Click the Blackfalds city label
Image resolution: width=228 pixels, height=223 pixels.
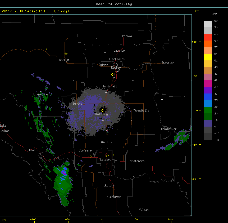tap(117, 59)
